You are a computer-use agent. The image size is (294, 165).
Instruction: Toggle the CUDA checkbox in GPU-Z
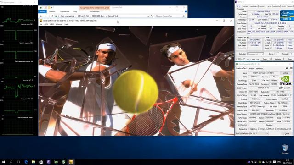coord(259,129)
